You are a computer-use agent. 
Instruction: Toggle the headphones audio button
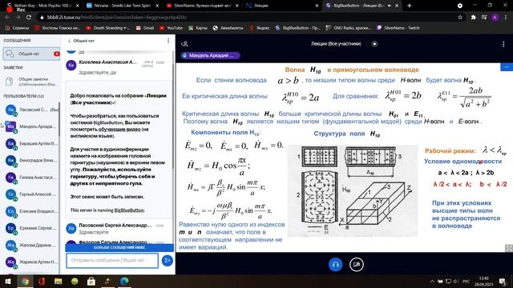(335, 265)
